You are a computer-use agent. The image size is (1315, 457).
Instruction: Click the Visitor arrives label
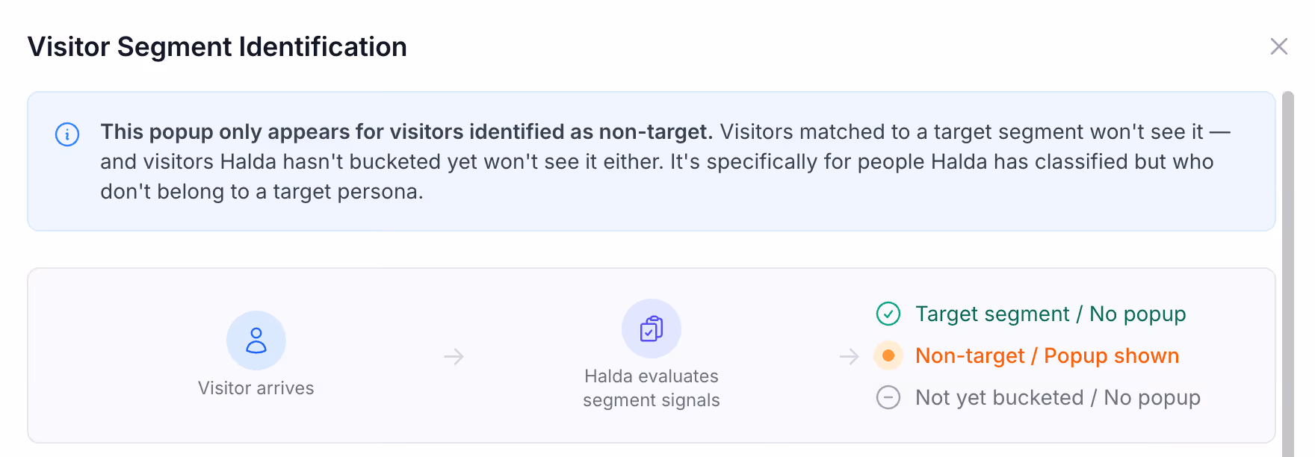tap(256, 388)
